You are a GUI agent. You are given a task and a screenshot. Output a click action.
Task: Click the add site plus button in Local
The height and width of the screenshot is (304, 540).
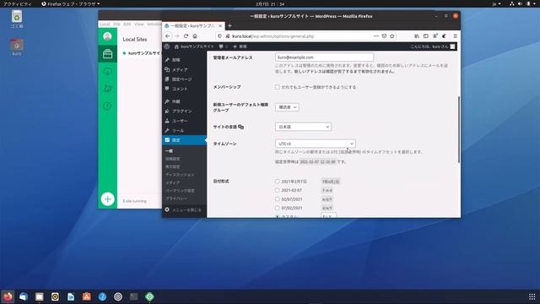[107, 199]
